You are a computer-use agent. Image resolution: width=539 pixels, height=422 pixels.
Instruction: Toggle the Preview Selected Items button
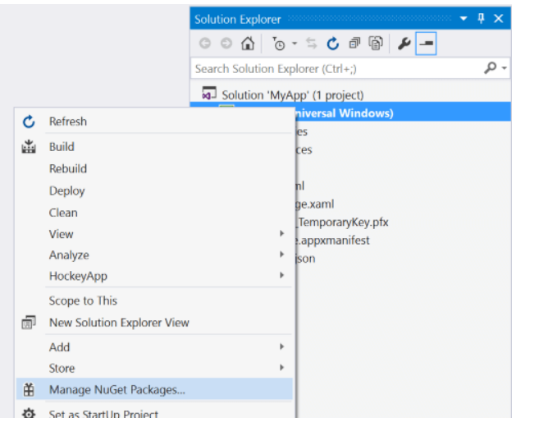tap(426, 44)
